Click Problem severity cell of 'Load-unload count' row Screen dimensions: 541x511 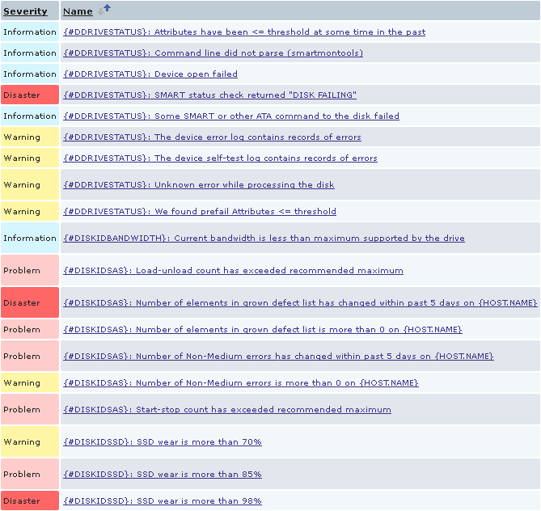30,270
